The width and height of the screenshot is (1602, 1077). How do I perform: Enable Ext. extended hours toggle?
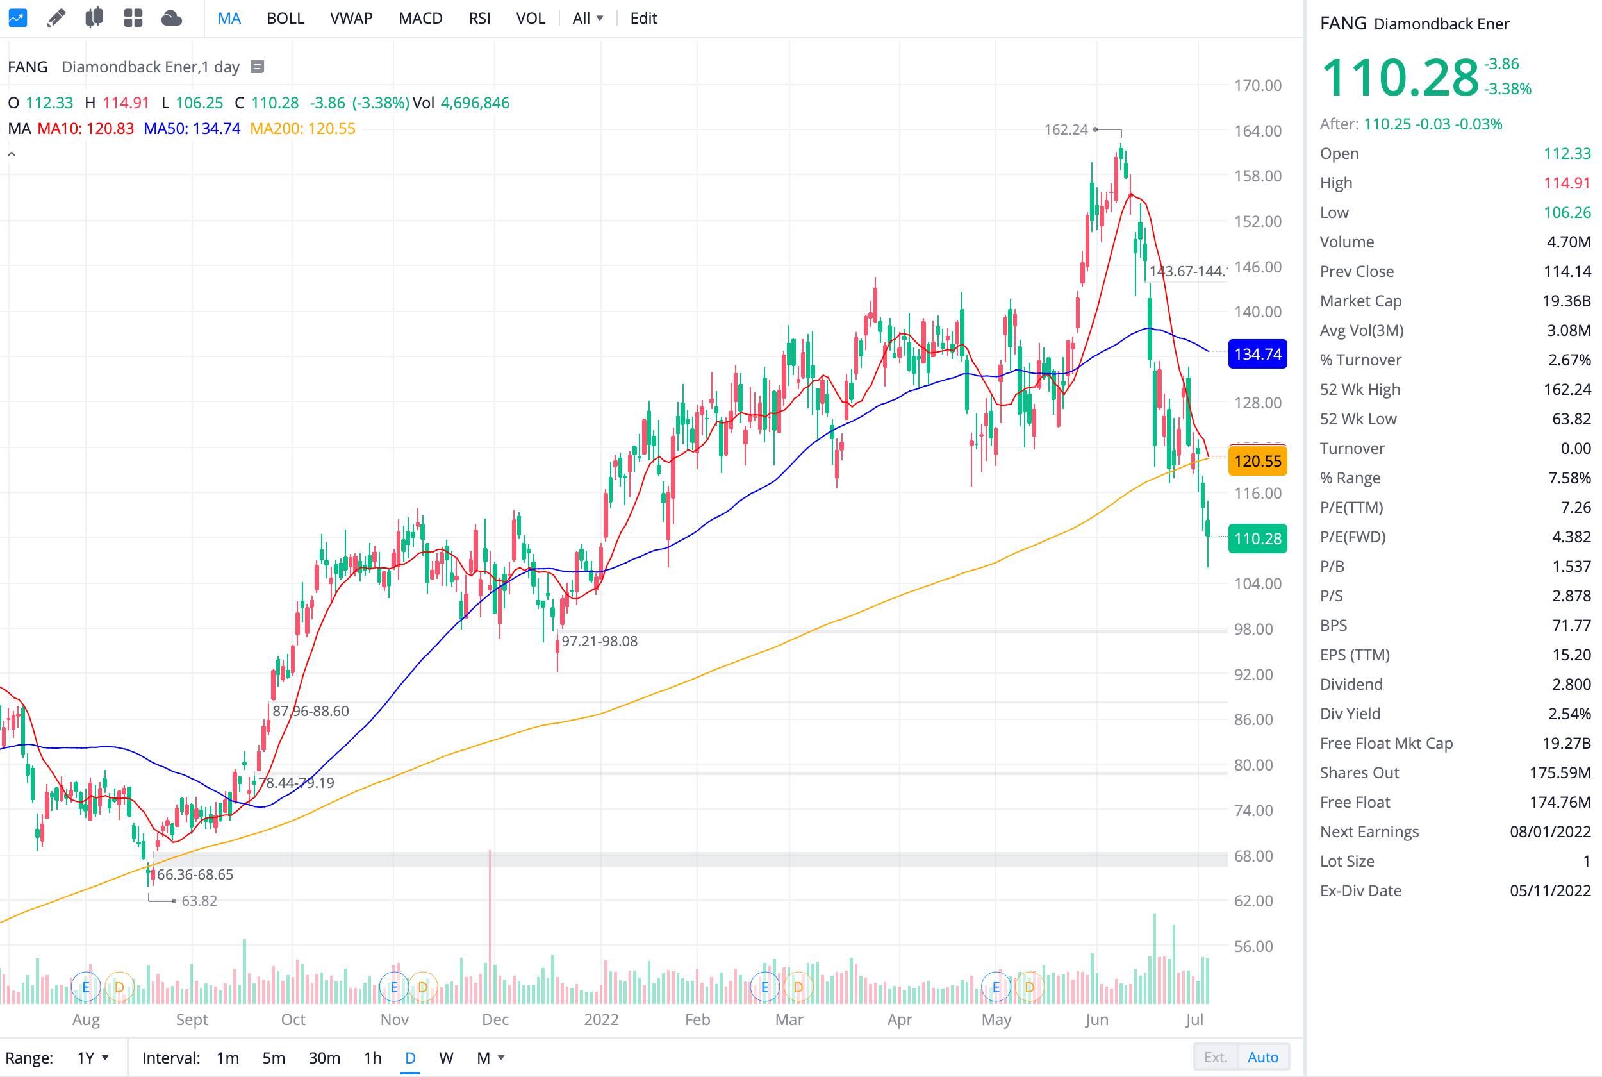[x=1215, y=1057]
